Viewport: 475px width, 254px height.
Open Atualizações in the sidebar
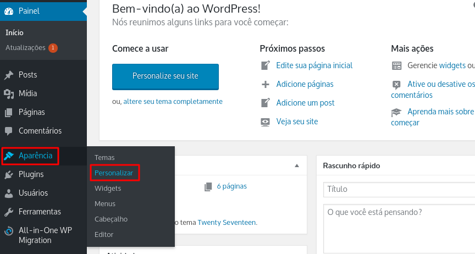(25, 48)
